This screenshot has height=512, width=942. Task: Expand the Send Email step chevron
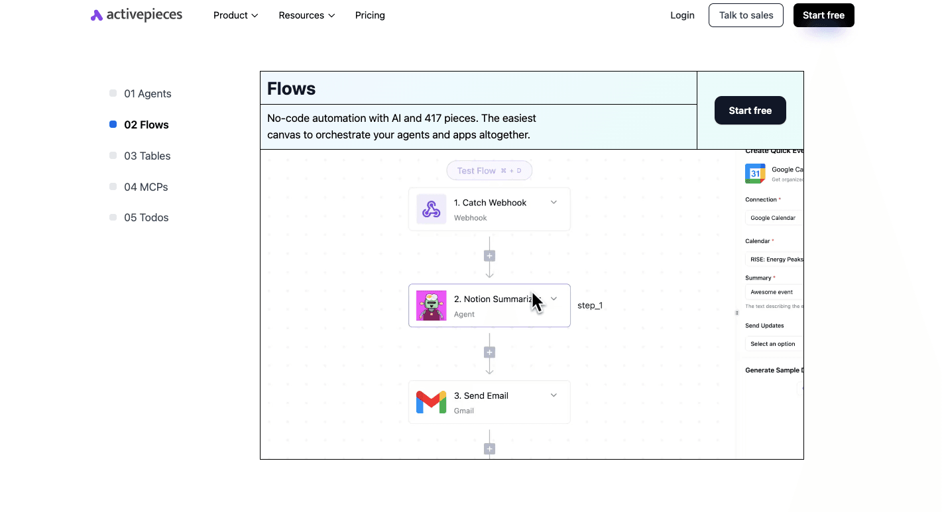click(x=554, y=395)
